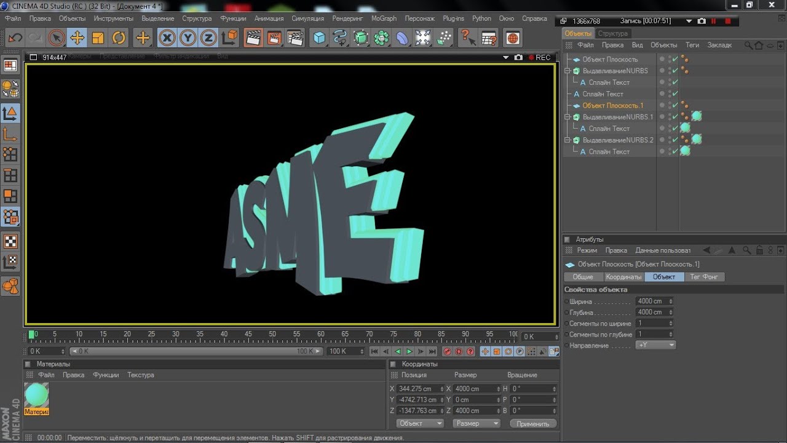The width and height of the screenshot is (787, 443).
Task: Open the array modeling objects icon
Action: pyautogui.click(x=382, y=38)
